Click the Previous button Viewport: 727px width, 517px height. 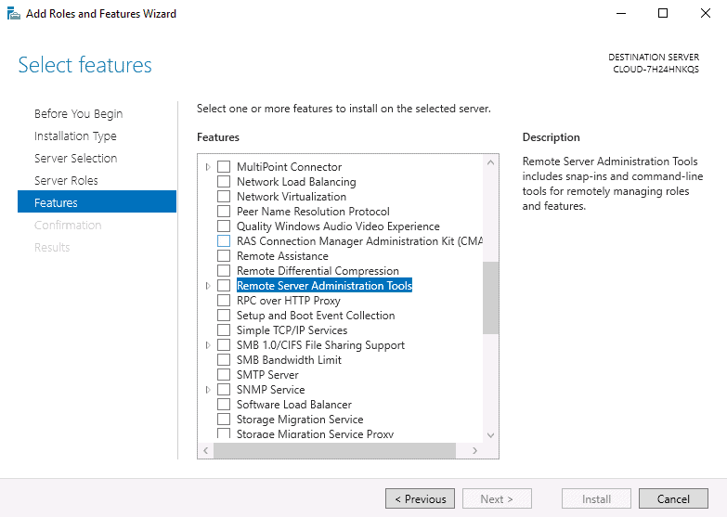tap(420, 498)
